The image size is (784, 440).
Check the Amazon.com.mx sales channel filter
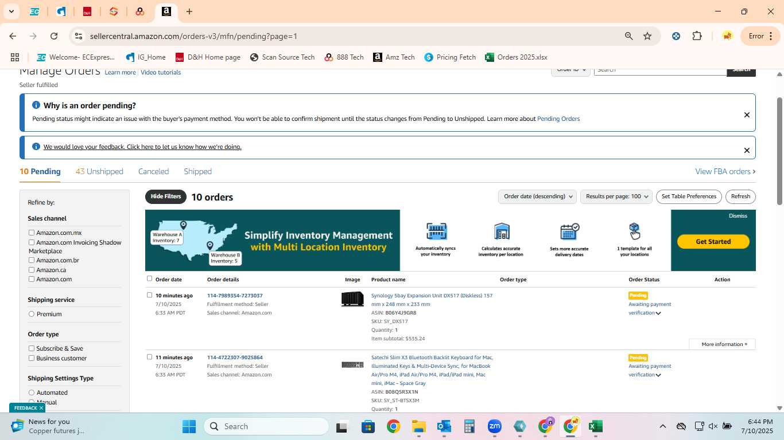32,233
